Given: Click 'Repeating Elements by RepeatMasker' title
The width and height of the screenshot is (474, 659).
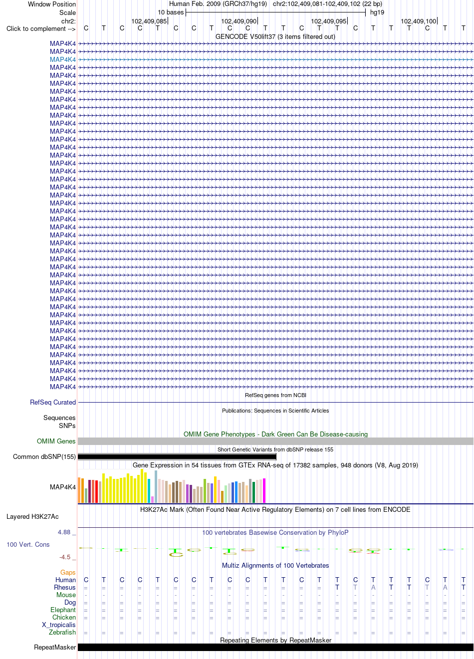Looking at the screenshot, I should click(275, 640).
